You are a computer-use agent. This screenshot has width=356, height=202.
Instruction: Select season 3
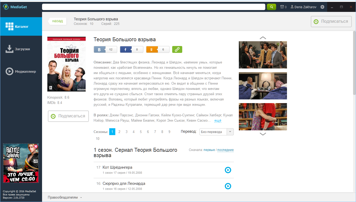point(127,132)
